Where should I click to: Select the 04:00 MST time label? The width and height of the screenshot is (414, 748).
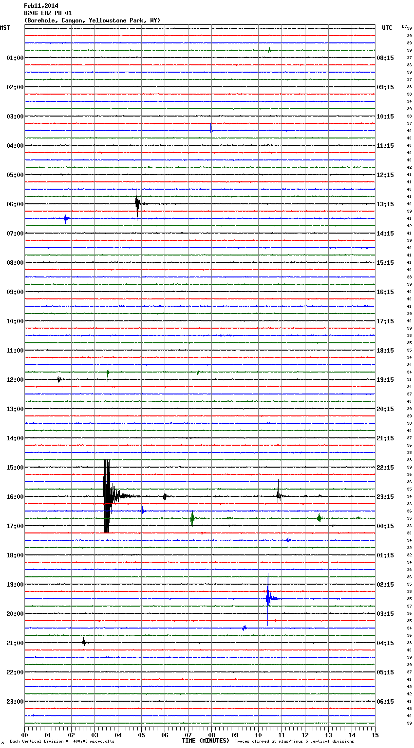point(15,146)
